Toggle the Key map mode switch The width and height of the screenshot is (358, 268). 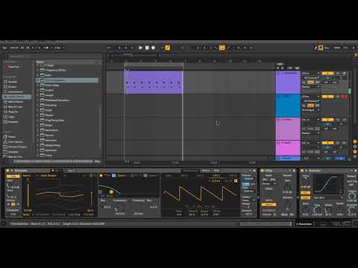pyautogui.click(x=327, y=48)
